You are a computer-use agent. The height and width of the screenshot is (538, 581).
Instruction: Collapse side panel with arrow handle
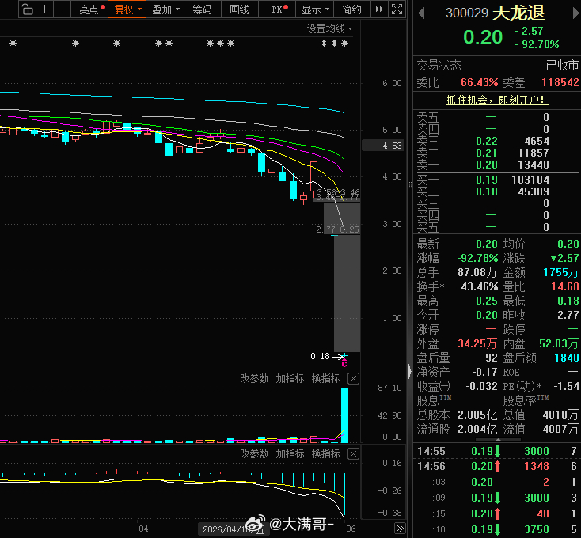pos(410,371)
